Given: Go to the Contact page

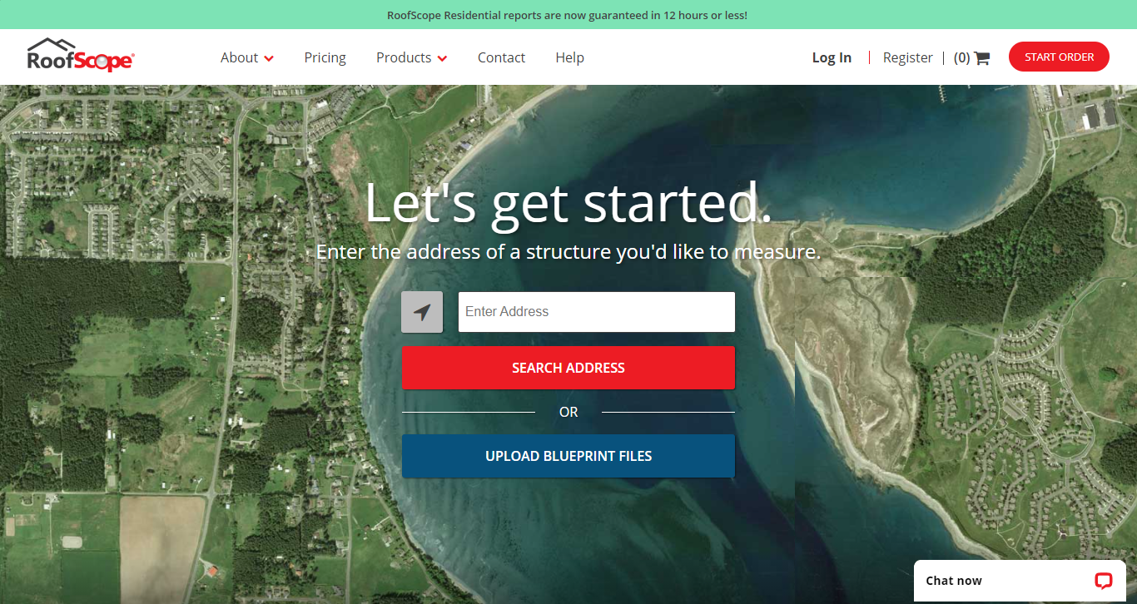Looking at the screenshot, I should [x=501, y=57].
